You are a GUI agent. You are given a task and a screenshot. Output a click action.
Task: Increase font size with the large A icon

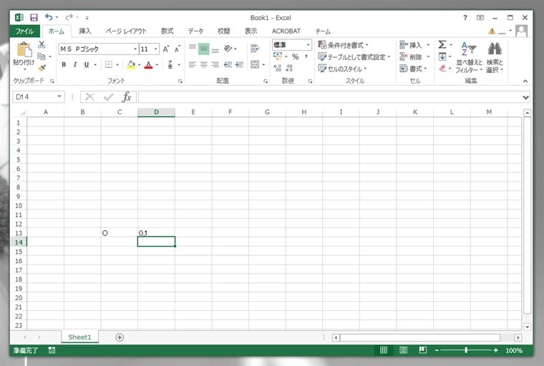[166, 49]
